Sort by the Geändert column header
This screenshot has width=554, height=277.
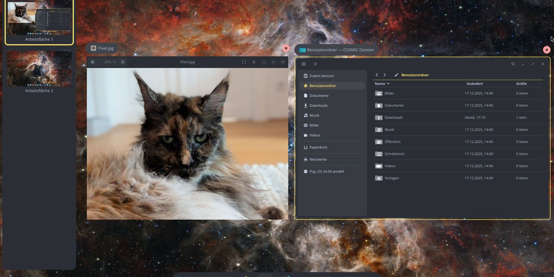475,84
